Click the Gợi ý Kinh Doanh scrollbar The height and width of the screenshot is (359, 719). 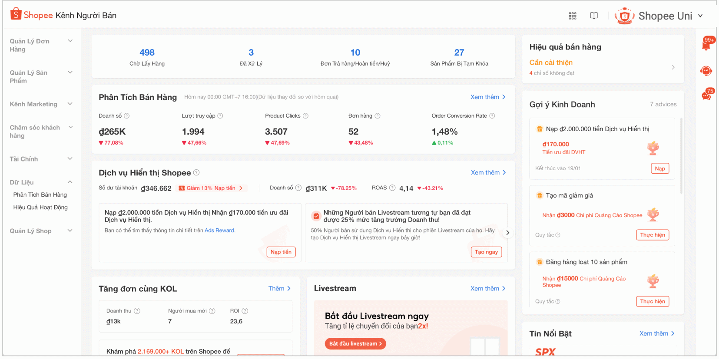(681, 155)
